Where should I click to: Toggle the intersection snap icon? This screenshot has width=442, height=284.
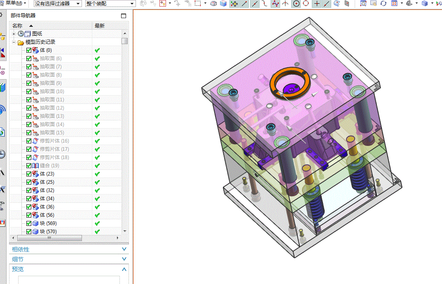285,4
